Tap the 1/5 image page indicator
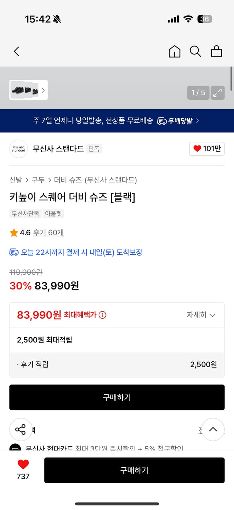 pos(198,92)
